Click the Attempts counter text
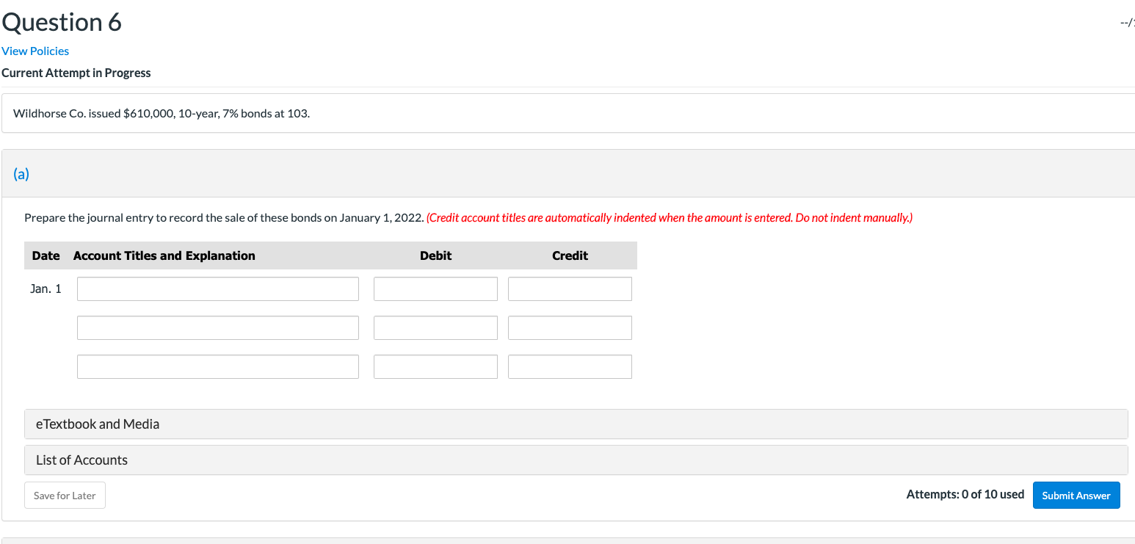 965,494
